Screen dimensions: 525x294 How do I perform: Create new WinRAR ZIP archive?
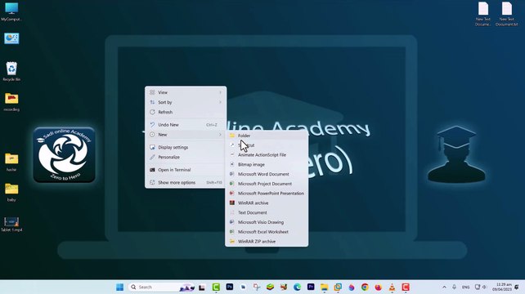point(267,242)
